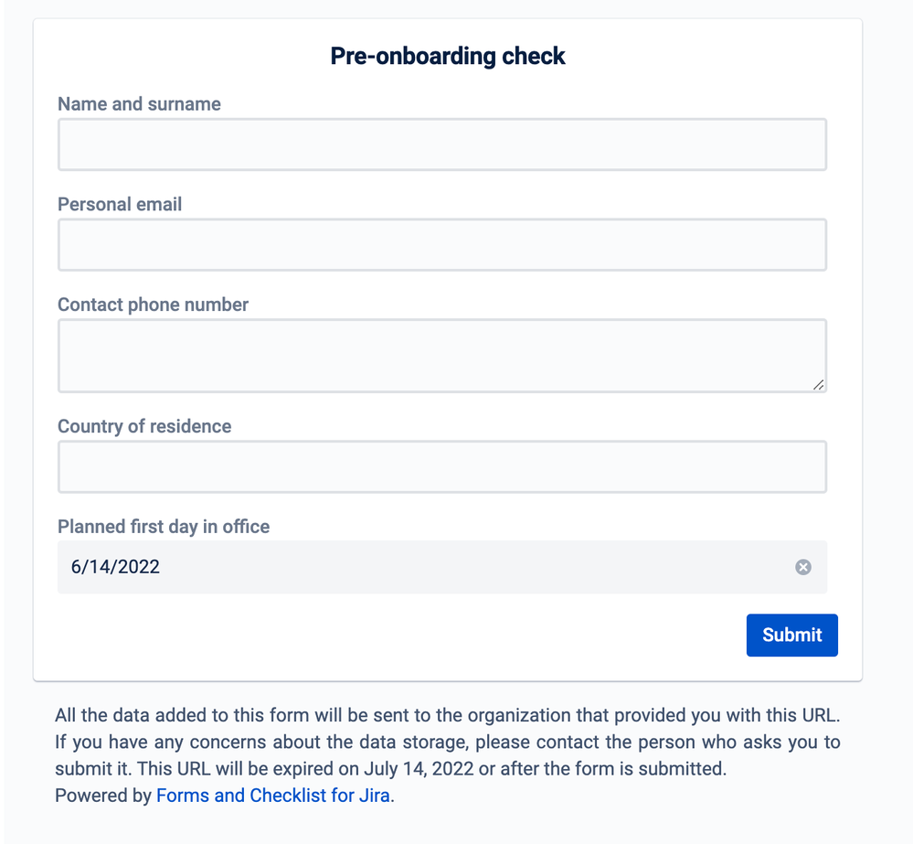913x844 pixels.
Task: Click into the Personal email input
Action: point(441,245)
